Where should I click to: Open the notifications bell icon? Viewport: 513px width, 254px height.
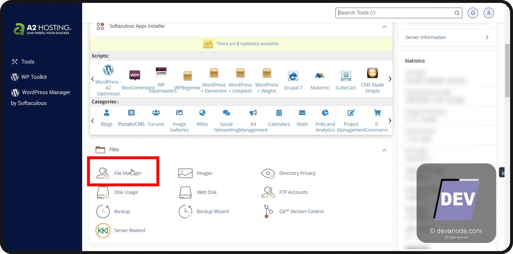click(473, 13)
